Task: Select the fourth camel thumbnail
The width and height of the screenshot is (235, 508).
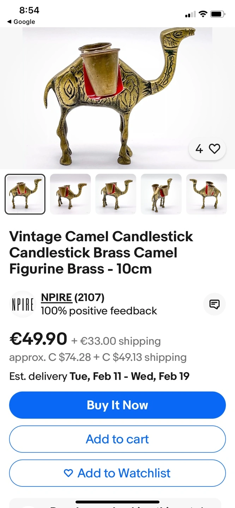Action: [161, 194]
